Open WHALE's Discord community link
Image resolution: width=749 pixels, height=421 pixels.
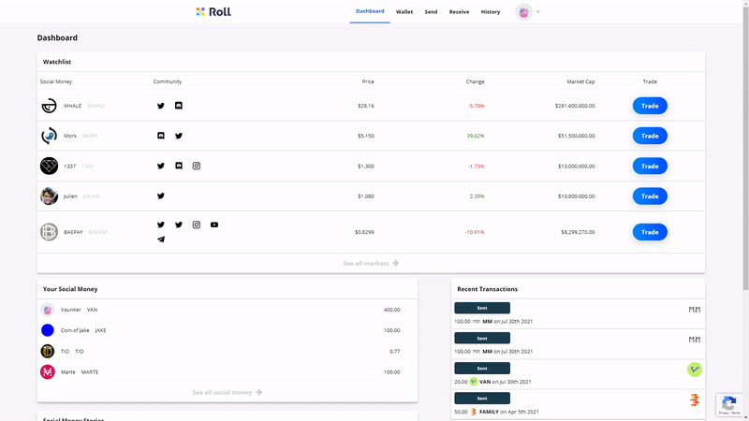tap(179, 106)
